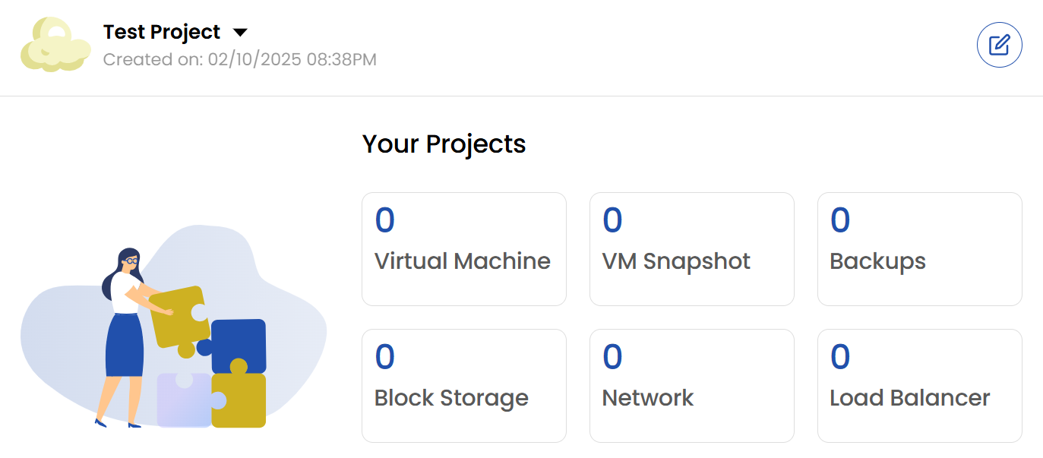
Task: Expand the Test Project dropdown arrow
Action: [x=240, y=32]
